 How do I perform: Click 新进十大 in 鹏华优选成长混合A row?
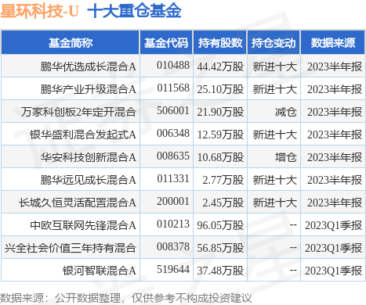tap(275, 66)
